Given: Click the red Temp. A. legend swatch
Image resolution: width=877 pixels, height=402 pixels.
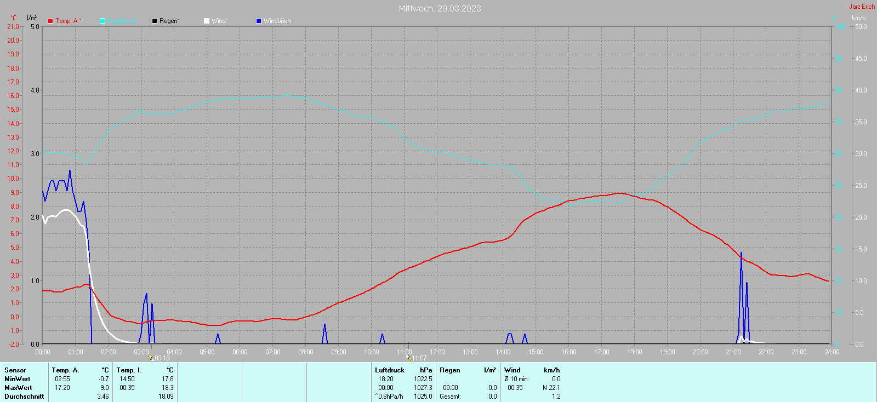Looking at the screenshot, I should (x=50, y=21).
